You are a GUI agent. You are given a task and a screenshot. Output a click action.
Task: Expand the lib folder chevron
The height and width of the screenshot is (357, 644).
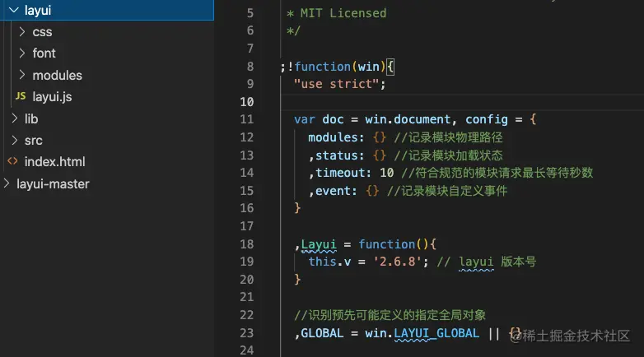coord(14,118)
